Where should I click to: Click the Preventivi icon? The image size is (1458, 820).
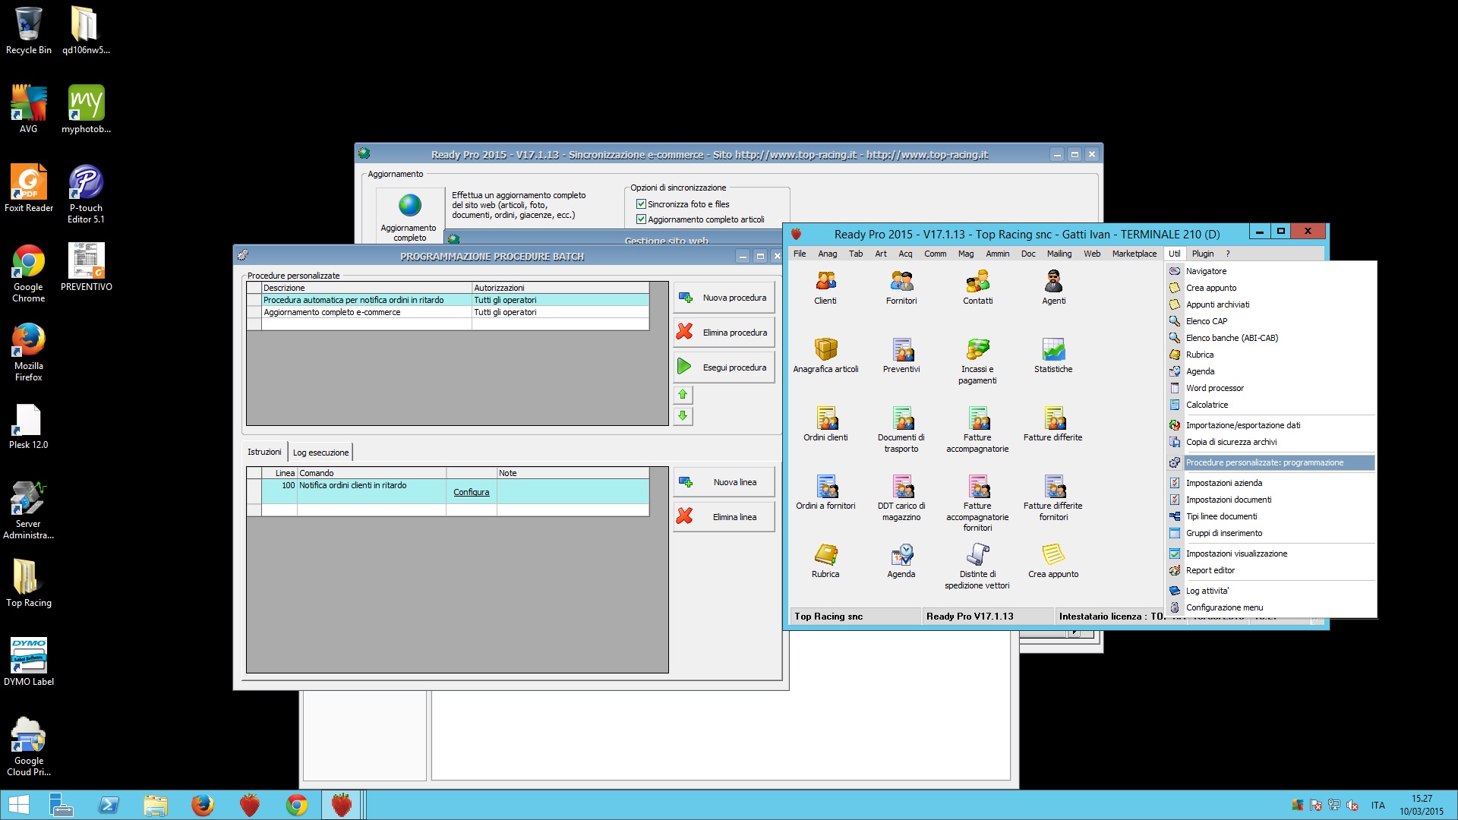pos(901,351)
